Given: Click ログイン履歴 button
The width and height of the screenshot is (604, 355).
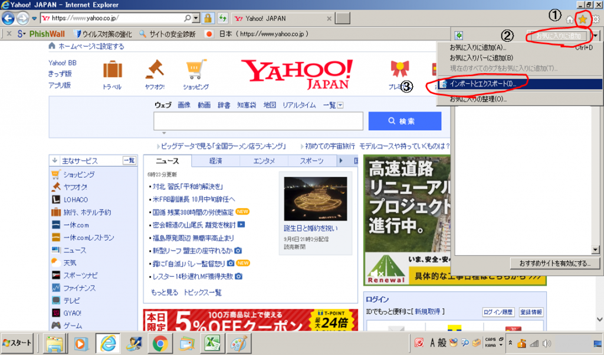Looking at the screenshot, I should 498,312.
